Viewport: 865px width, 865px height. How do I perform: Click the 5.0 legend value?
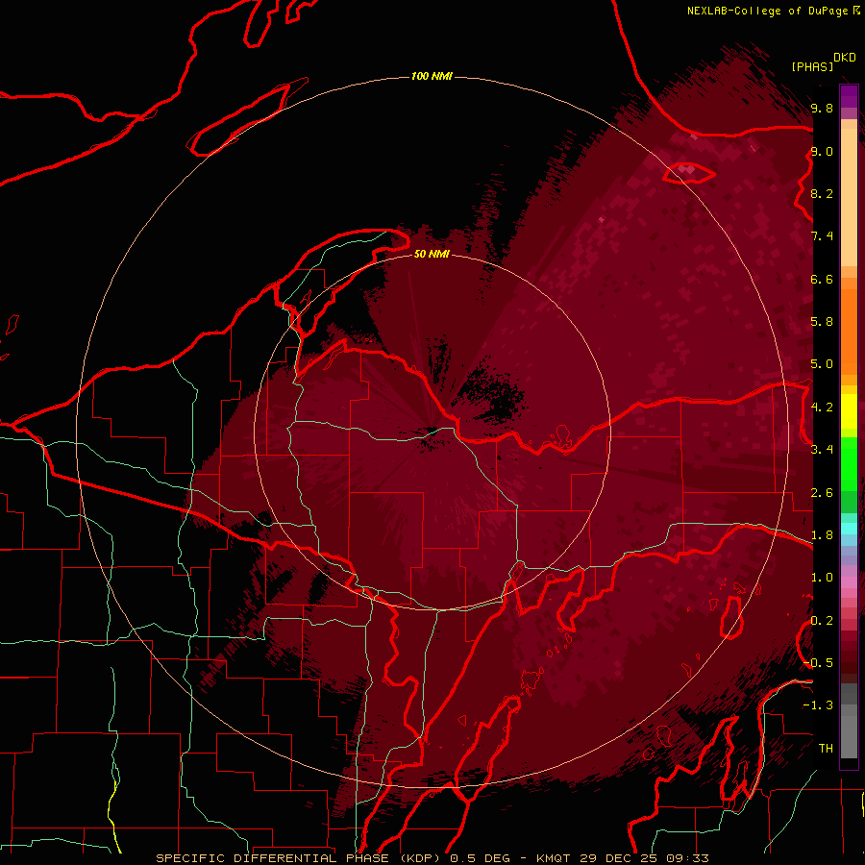pos(822,364)
